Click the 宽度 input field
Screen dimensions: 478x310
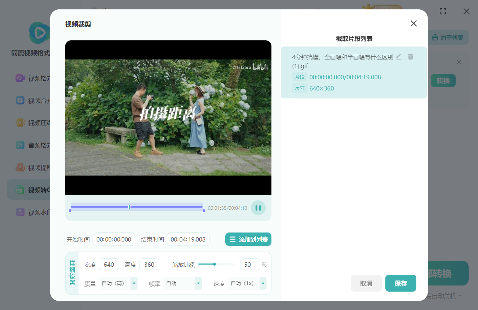[109, 265]
